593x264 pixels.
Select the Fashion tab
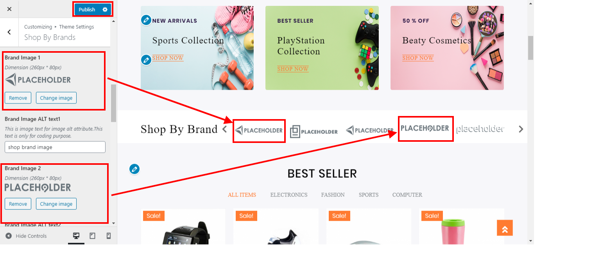(x=333, y=195)
